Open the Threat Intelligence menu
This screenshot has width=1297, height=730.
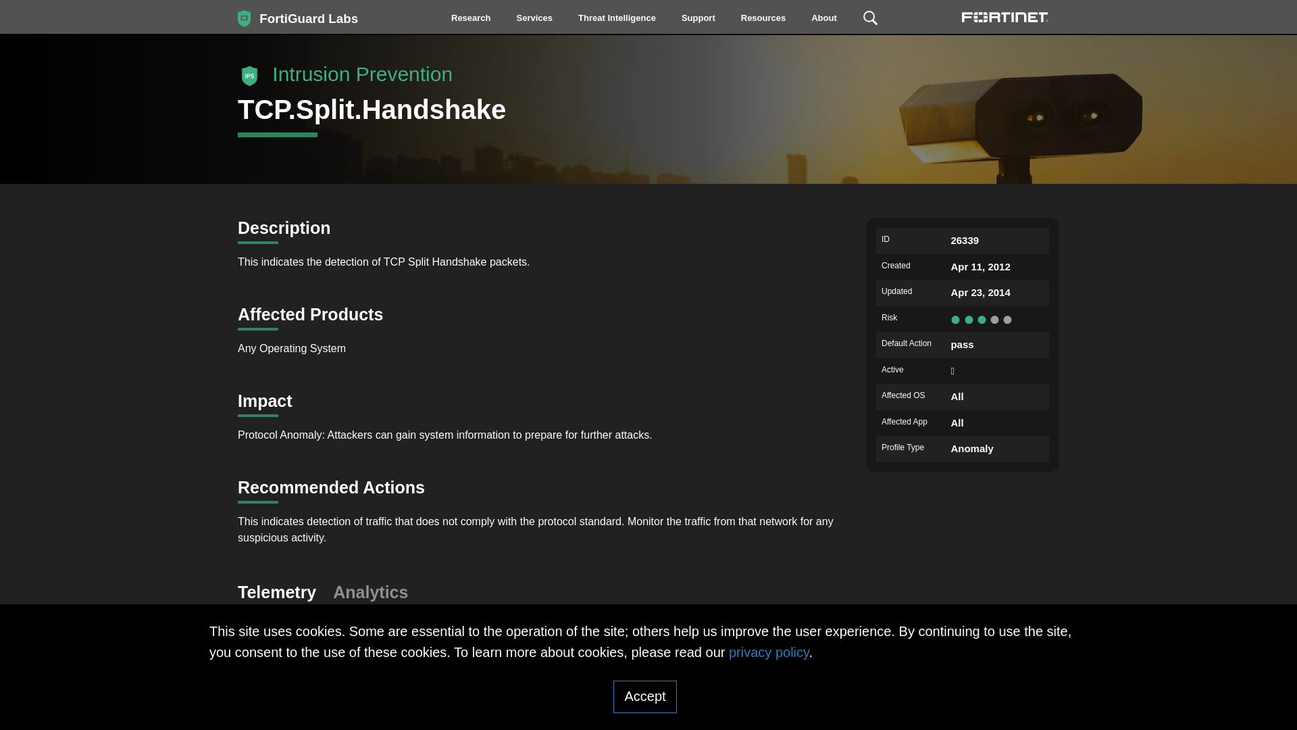pos(617,18)
